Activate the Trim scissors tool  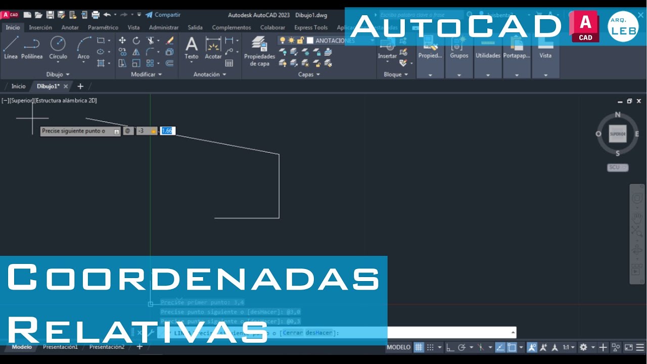click(150, 40)
